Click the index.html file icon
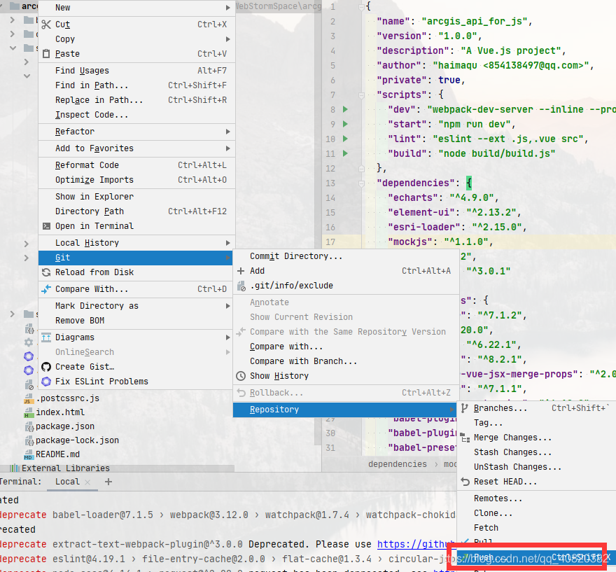Viewport: 616px width, 572px height. click(x=28, y=412)
